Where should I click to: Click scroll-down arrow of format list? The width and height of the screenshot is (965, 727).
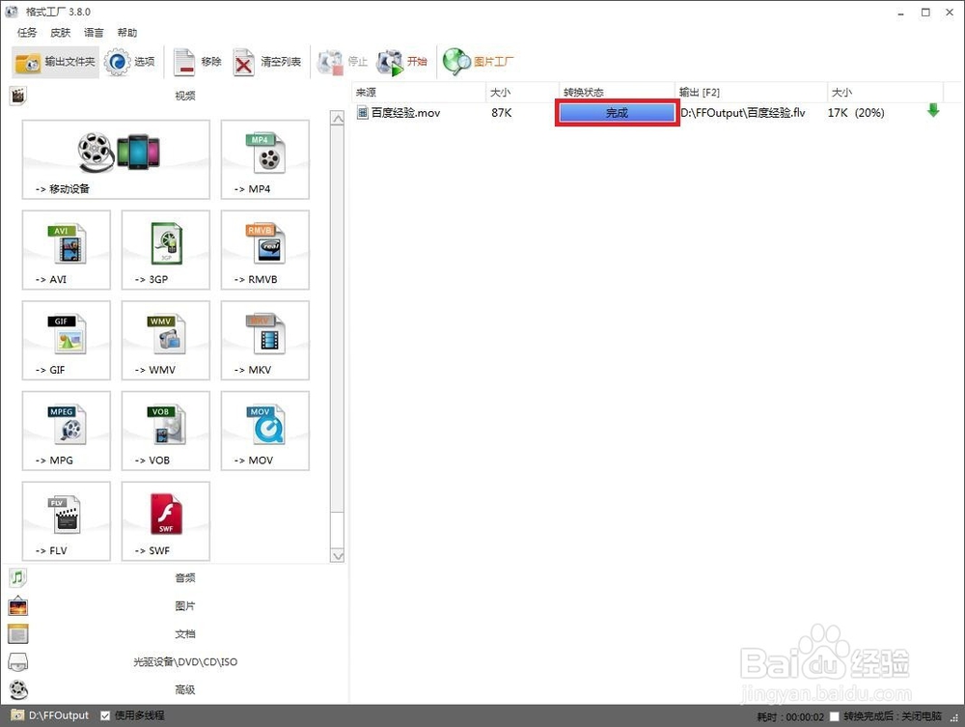[337, 555]
